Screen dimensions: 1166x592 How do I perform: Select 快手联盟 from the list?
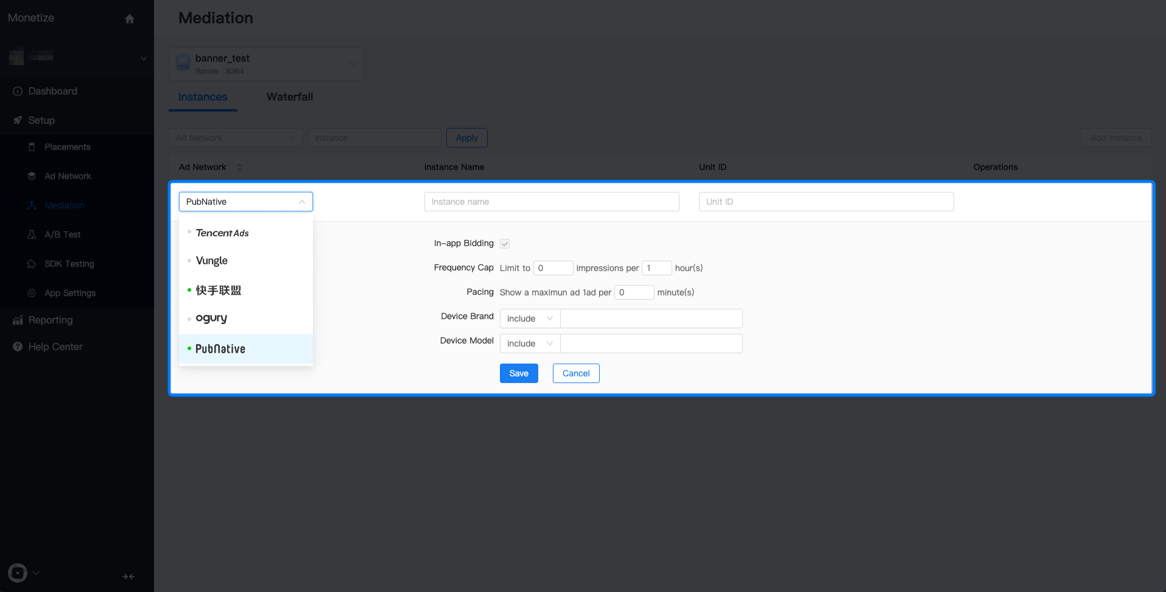[x=246, y=291]
